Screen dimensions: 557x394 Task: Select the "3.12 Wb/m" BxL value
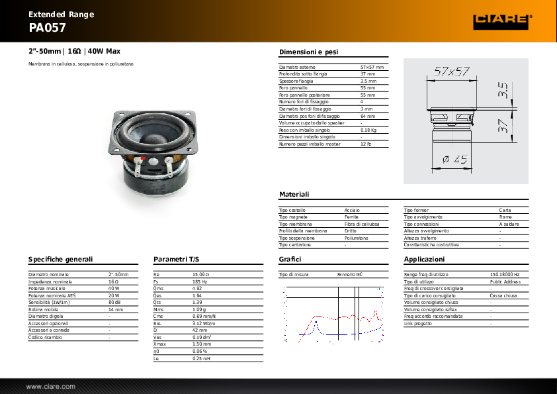click(x=204, y=323)
